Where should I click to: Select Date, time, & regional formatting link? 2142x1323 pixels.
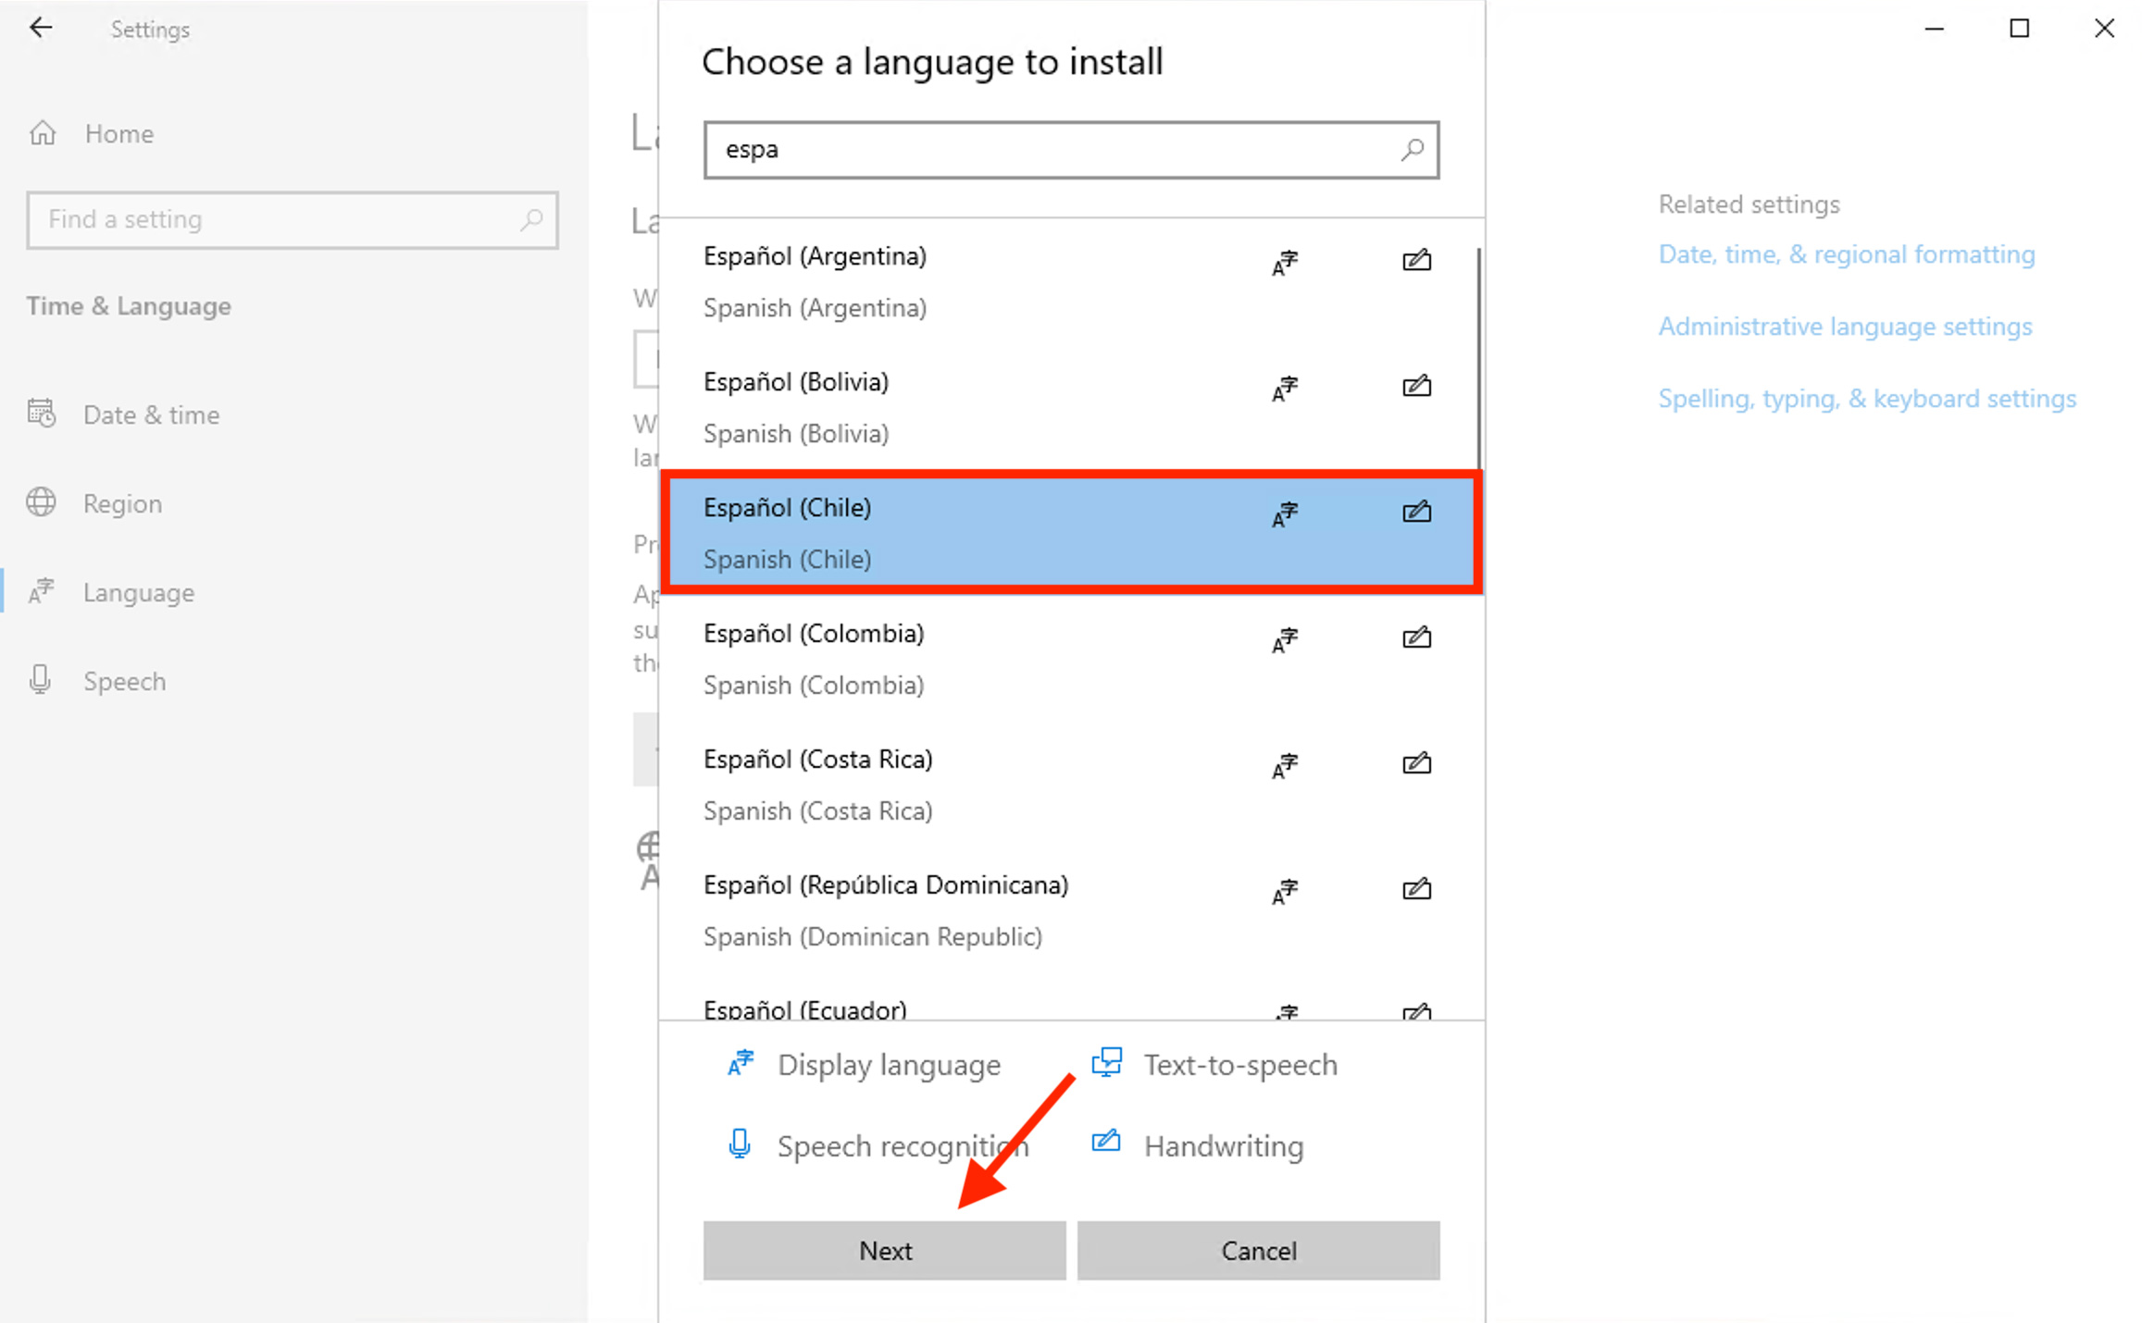tap(1845, 253)
